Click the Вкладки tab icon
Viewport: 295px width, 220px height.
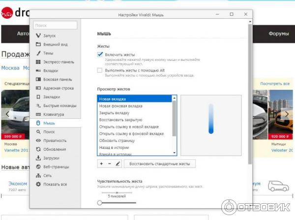38,71
